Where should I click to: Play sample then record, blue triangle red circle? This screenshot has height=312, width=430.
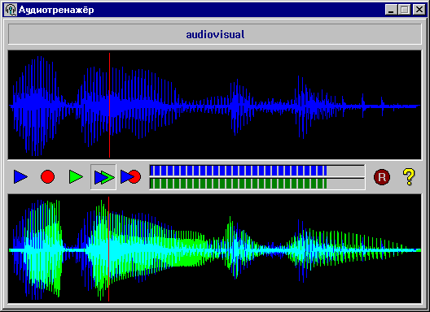130,177
